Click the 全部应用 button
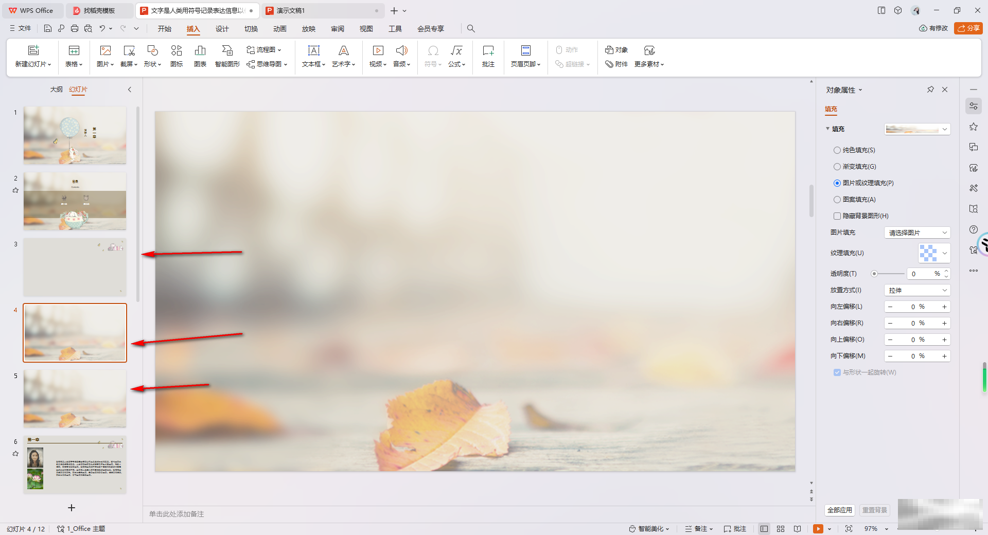Image resolution: width=988 pixels, height=535 pixels. click(x=839, y=510)
